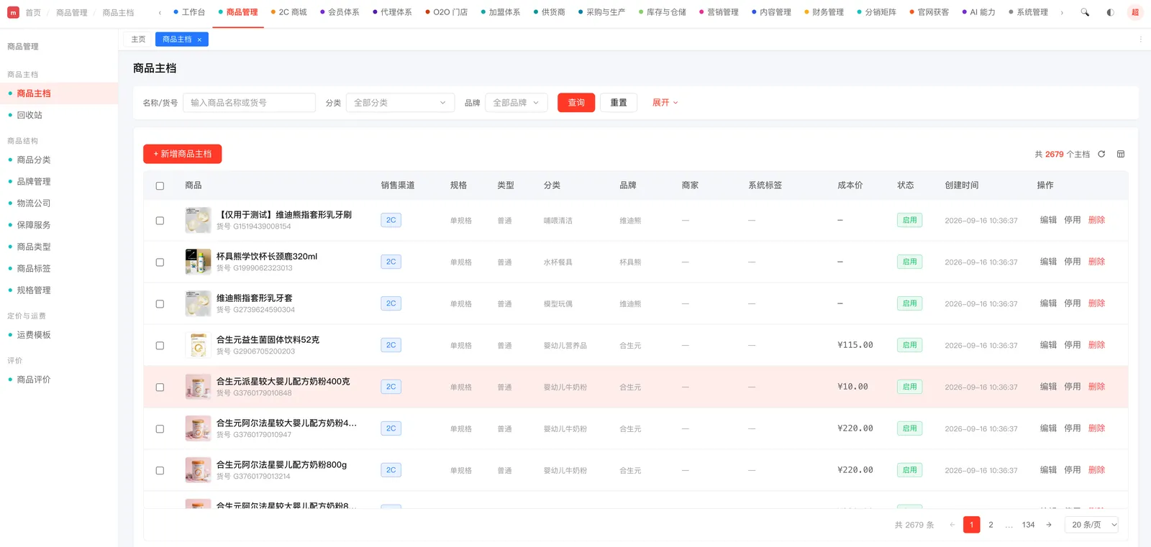
Task: Expand pagination ellipsis for more pages
Action: pyautogui.click(x=1009, y=525)
